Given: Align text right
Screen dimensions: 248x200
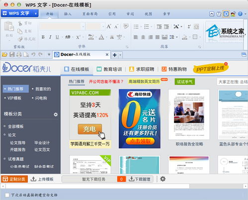Looking at the screenshot, I should [150, 37].
